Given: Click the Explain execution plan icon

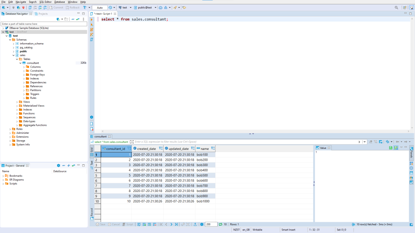Looking at the screenshot, I should (x=92, y=39).
